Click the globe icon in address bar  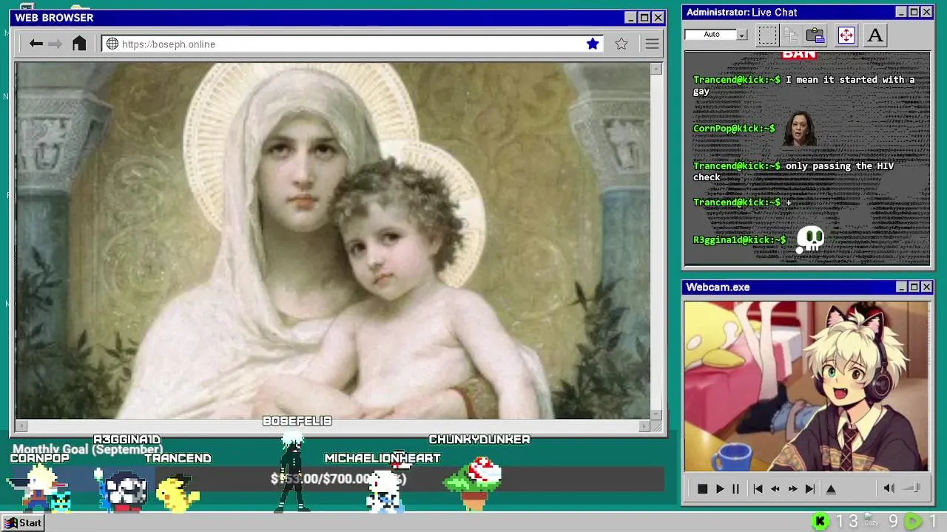[112, 44]
